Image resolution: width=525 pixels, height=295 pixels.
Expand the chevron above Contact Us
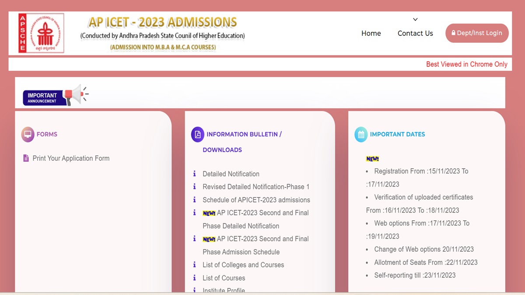tap(415, 20)
